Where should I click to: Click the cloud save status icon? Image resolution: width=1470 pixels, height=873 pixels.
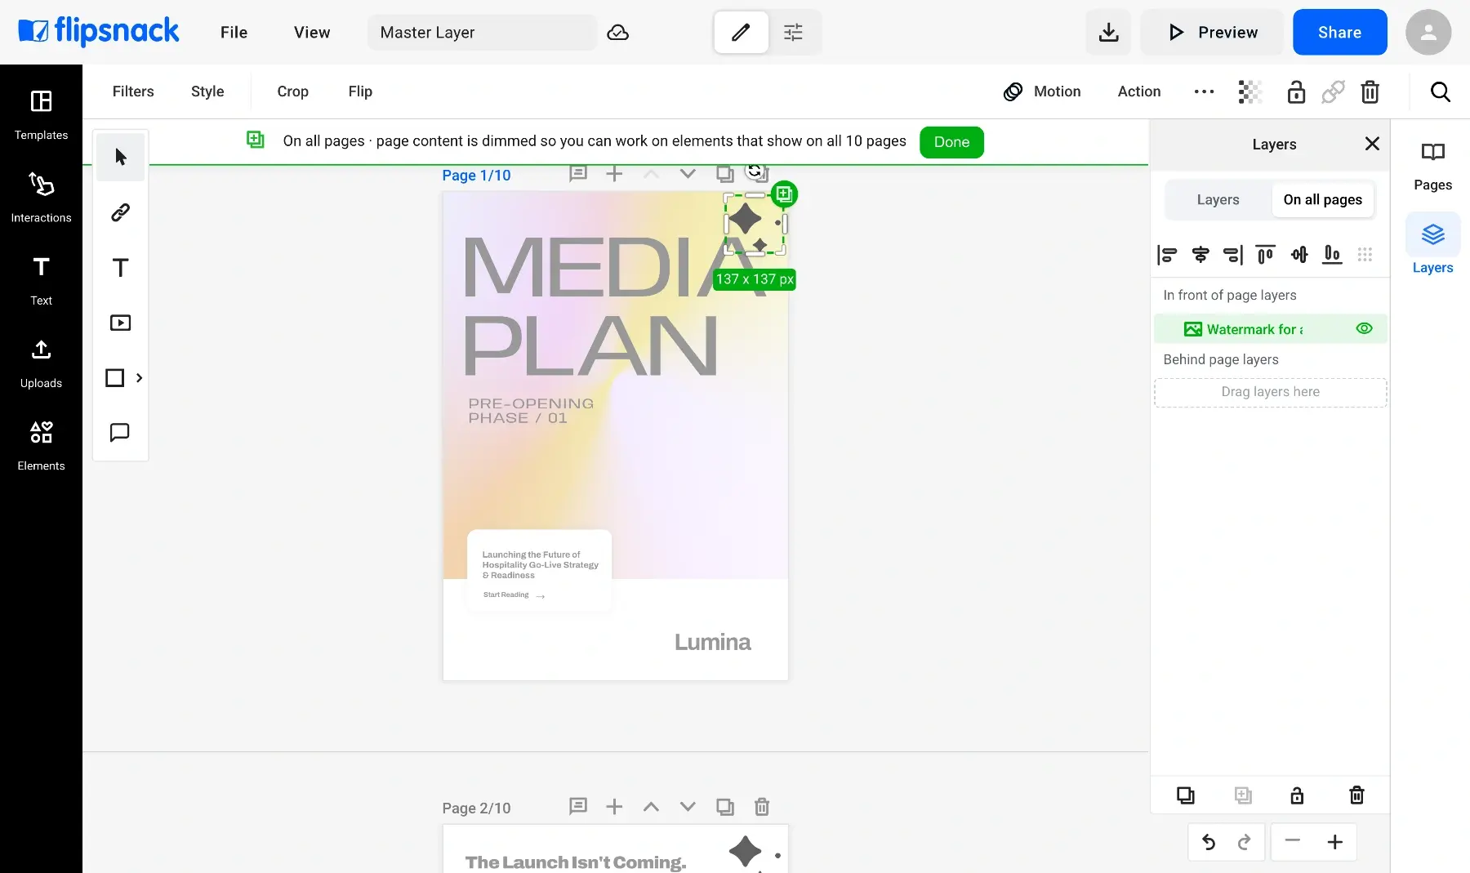618,33
